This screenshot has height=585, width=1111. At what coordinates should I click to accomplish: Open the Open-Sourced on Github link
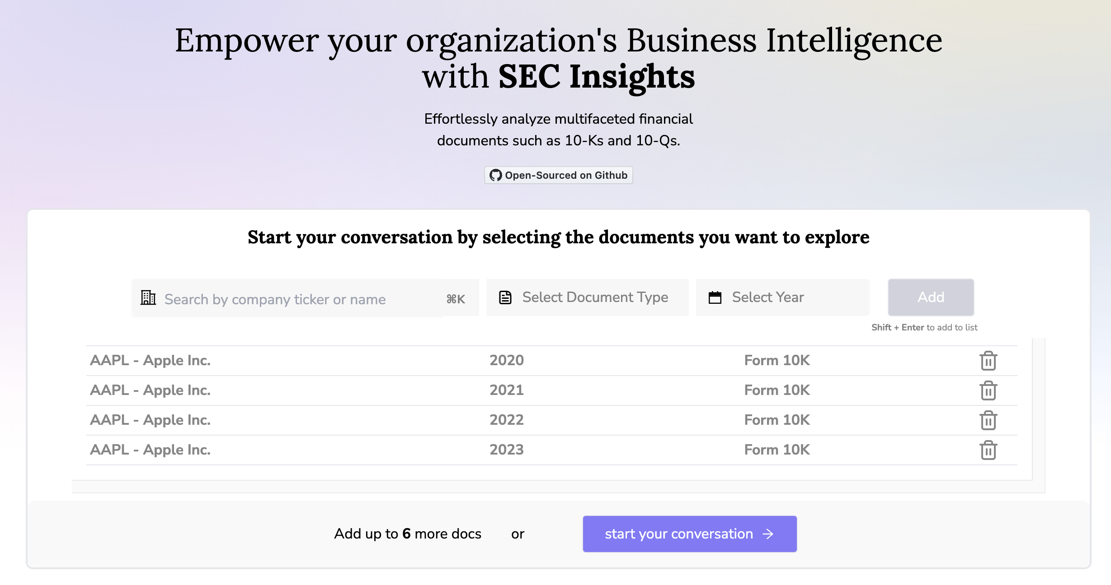click(x=559, y=175)
